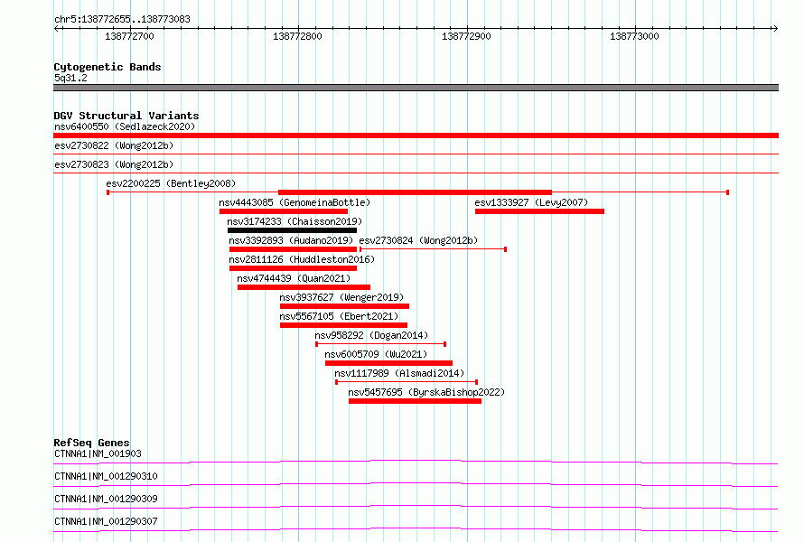Open the esv1333927 (Levy2007) label

(x=531, y=202)
